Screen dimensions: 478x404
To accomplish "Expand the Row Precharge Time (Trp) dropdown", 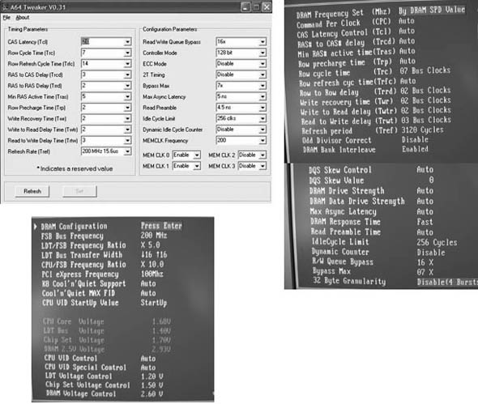I will tap(128, 108).
